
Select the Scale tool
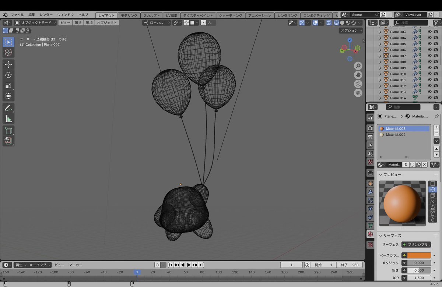coord(8,86)
